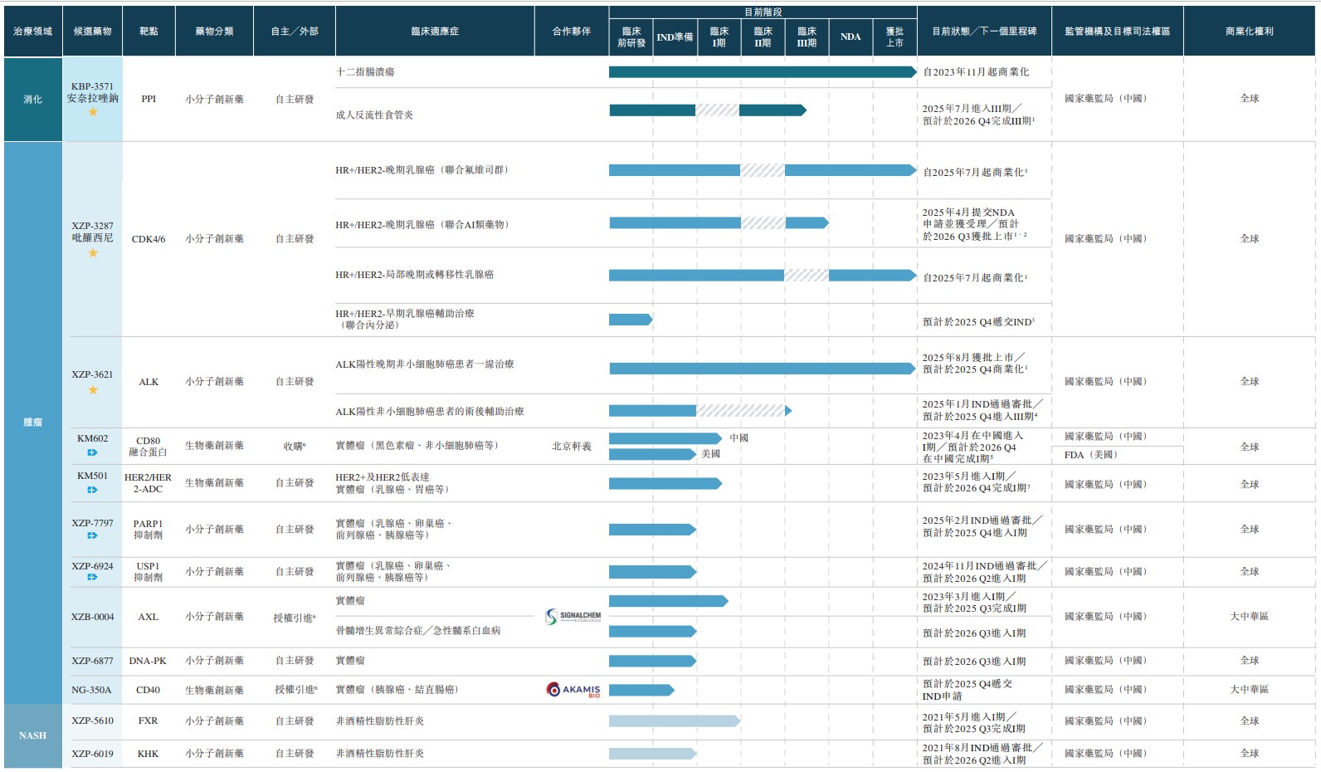Click the NDA stage column header
1321x772 pixels.
851,37
